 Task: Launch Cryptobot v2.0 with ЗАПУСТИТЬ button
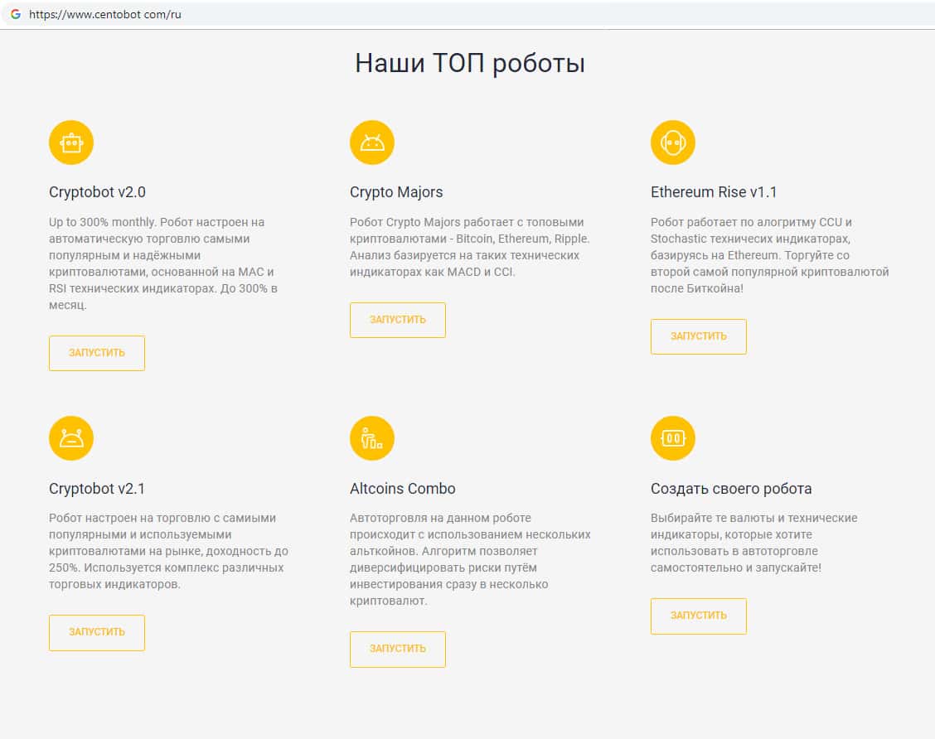(97, 354)
